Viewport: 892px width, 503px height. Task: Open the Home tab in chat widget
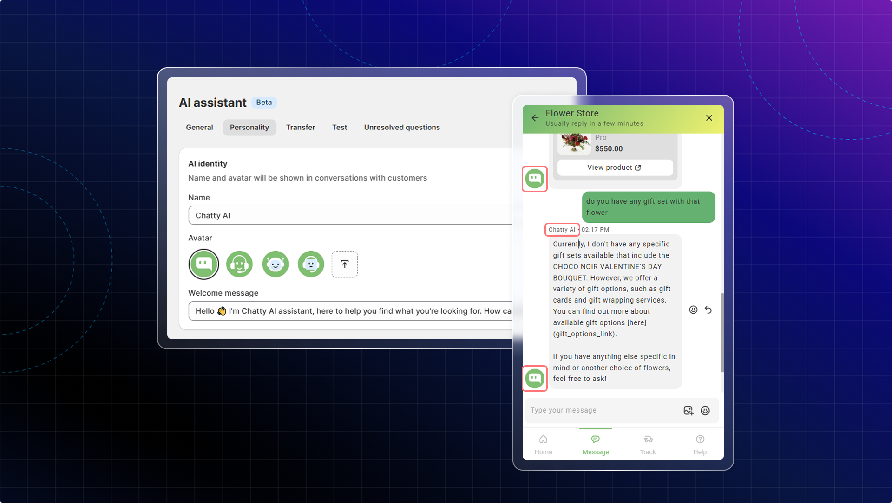click(543, 445)
